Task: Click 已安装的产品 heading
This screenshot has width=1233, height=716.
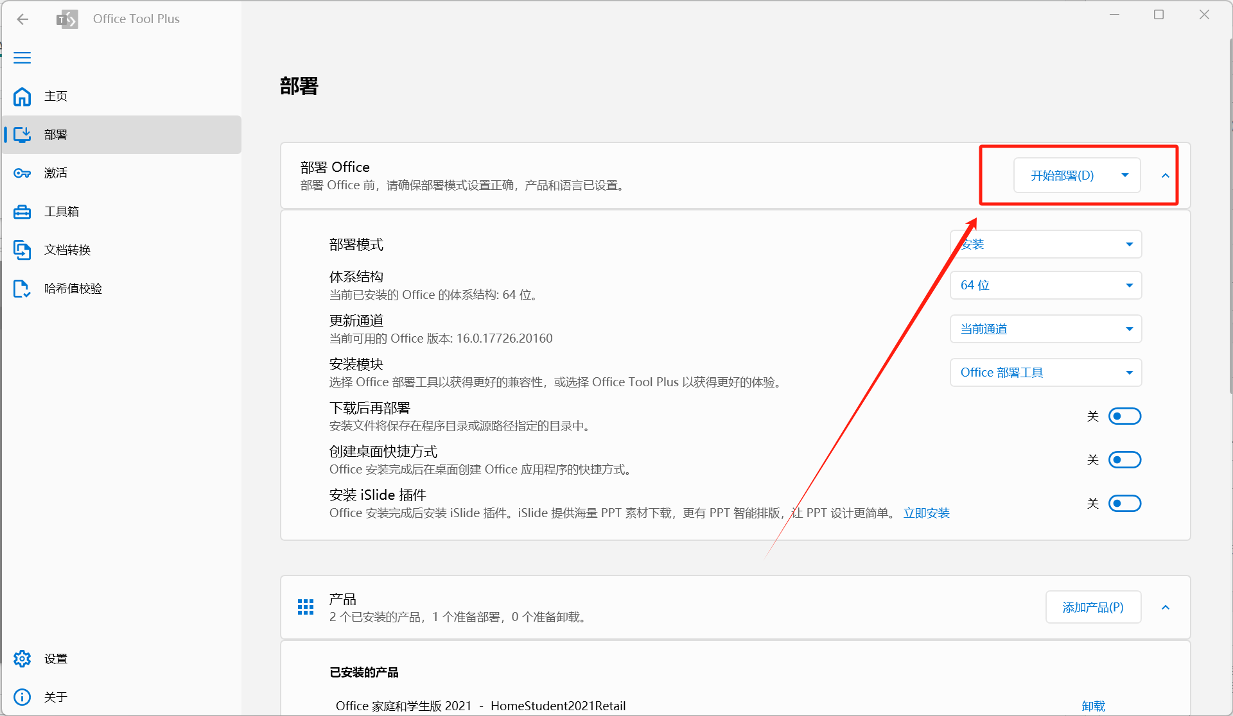Action: (364, 672)
